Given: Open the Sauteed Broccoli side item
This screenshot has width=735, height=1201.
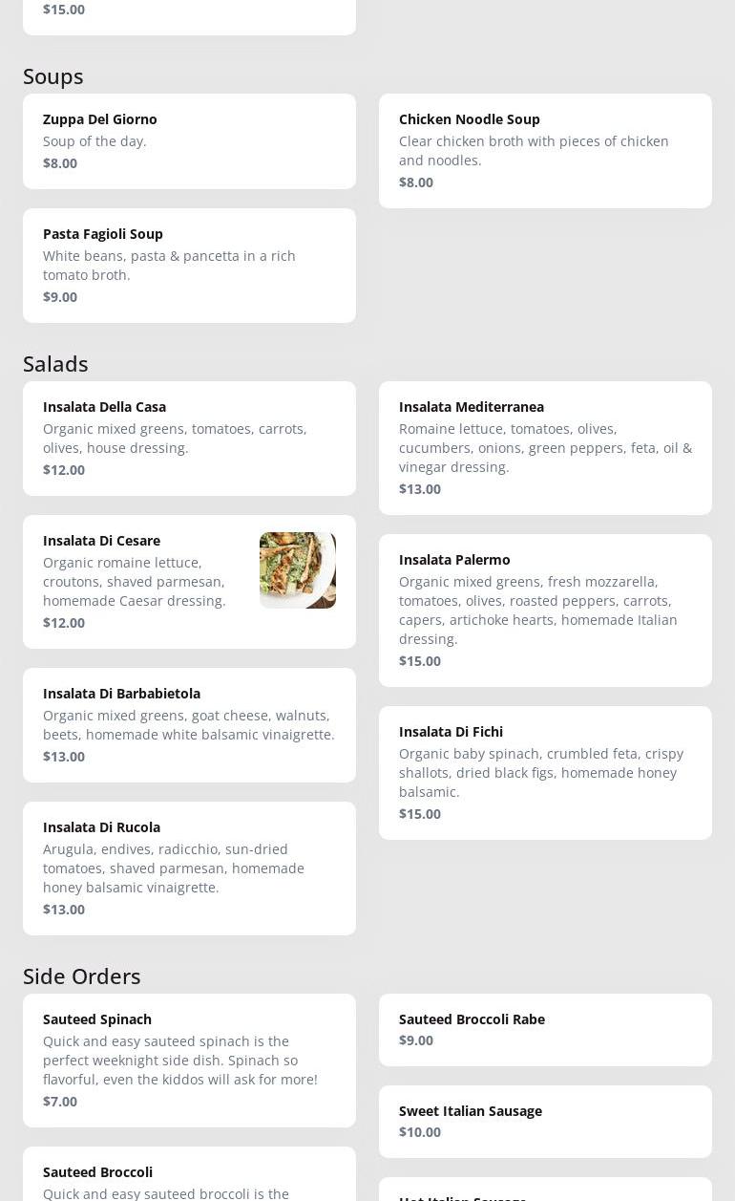Looking at the screenshot, I should pos(189,1174).
